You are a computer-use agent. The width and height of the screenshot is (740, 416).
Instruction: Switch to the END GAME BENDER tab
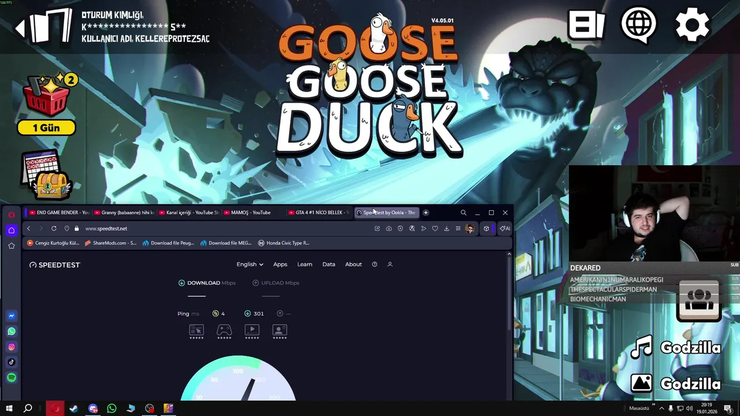point(59,213)
